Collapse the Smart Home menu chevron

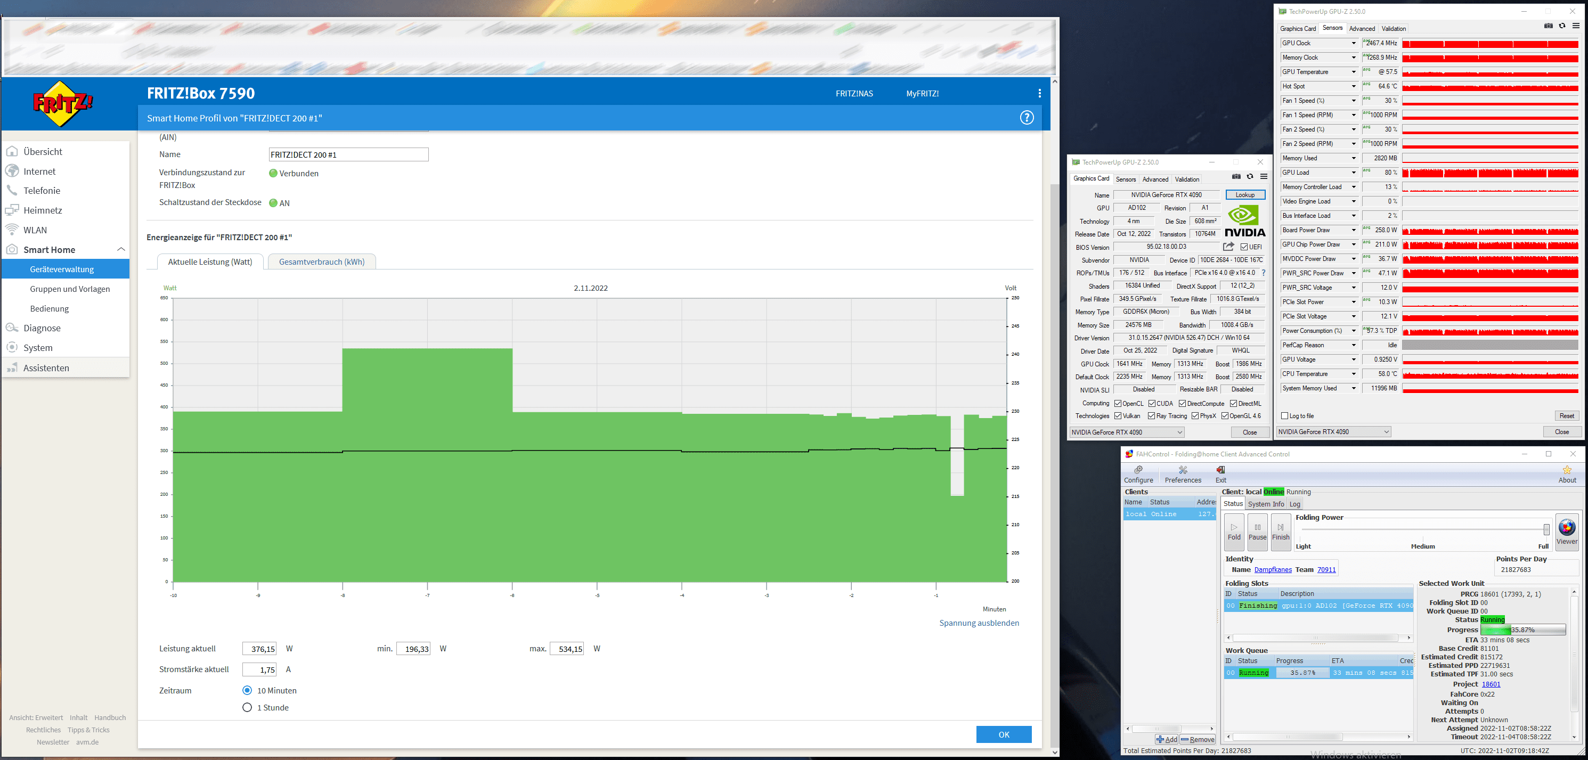tap(121, 249)
